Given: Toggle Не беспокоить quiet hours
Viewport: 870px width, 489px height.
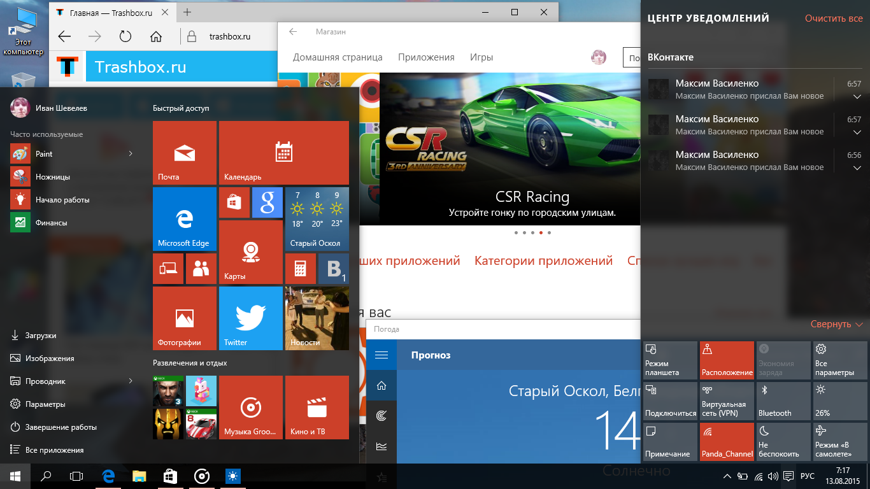Looking at the screenshot, I should pyautogui.click(x=784, y=441).
